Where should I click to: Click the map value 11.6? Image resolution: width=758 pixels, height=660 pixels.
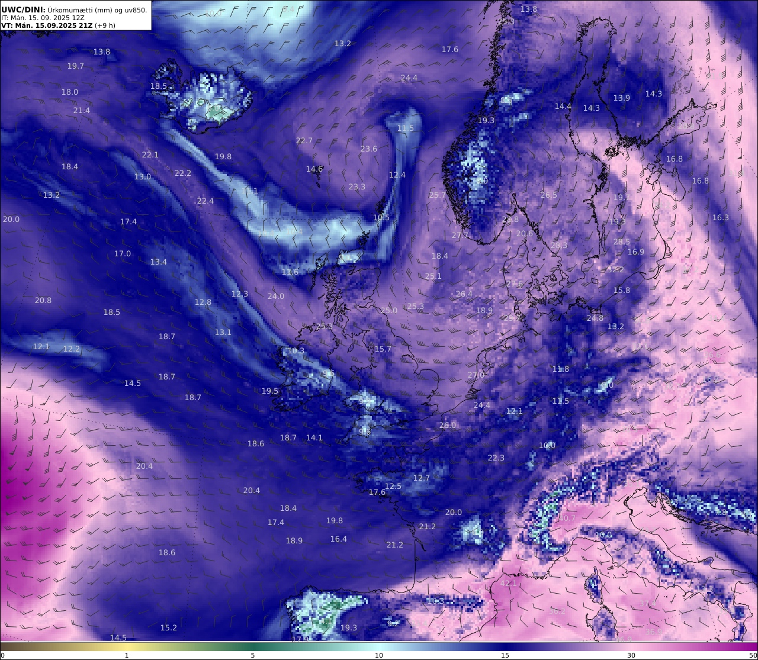point(290,272)
